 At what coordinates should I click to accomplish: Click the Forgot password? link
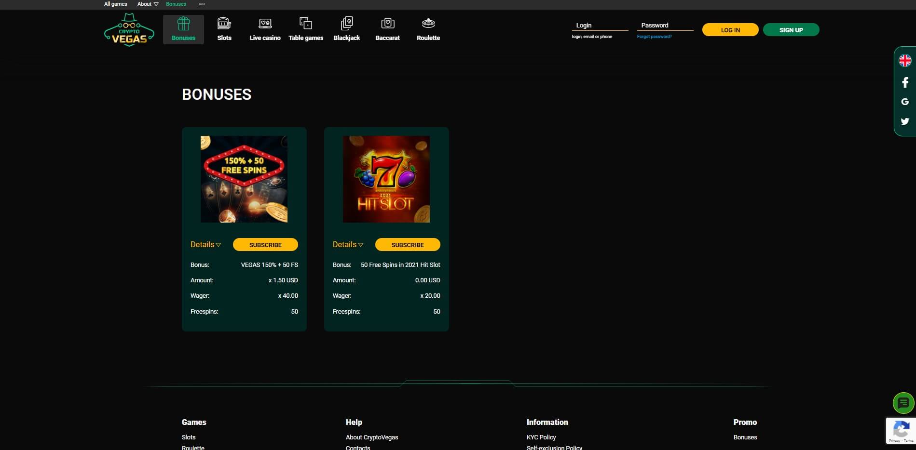[x=654, y=37]
